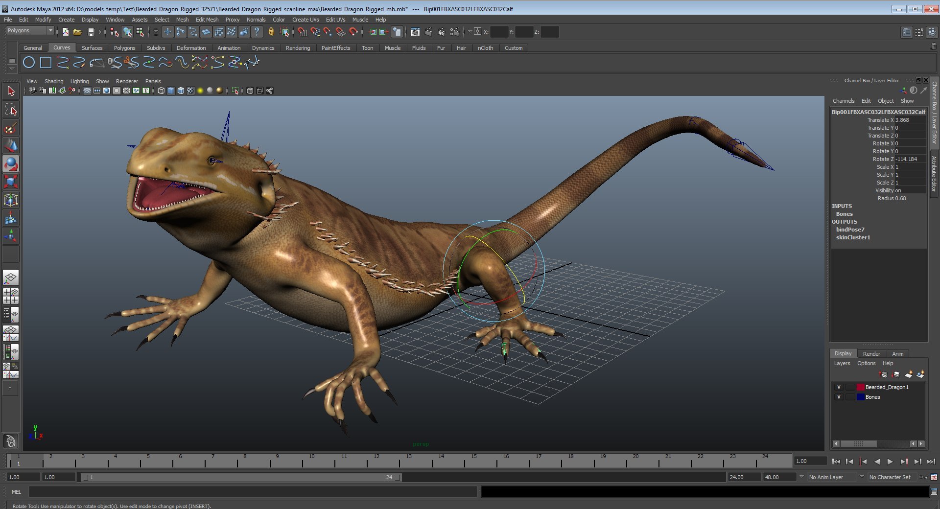Select the NURBS Circle shelf icon

(x=29, y=63)
